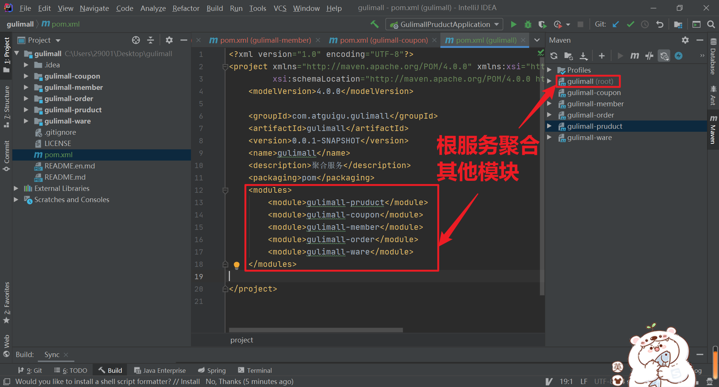Image resolution: width=719 pixels, height=387 pixels.
Task: Open the Build menu
Action: (x=215, y=8)
